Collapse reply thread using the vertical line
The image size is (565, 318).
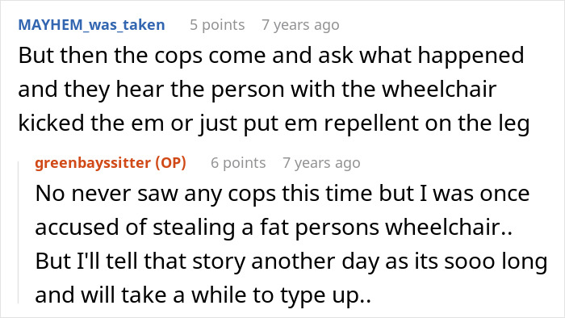pos(19,229)
